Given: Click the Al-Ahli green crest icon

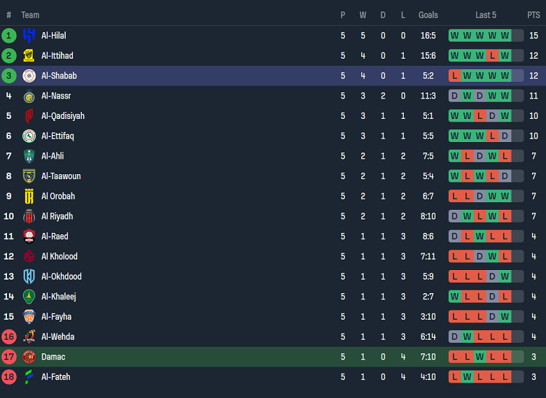Looking at the screenshot, I should click(x=29, y=156).
